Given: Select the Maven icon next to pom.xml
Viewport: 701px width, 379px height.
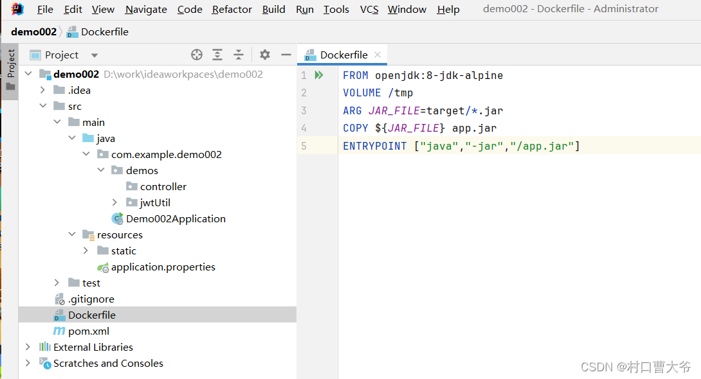Looking at the screenshot, I should [x=59, y=331].
